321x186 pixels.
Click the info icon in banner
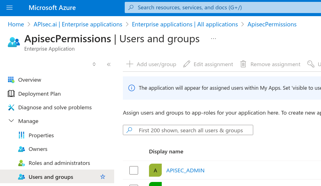132,88
